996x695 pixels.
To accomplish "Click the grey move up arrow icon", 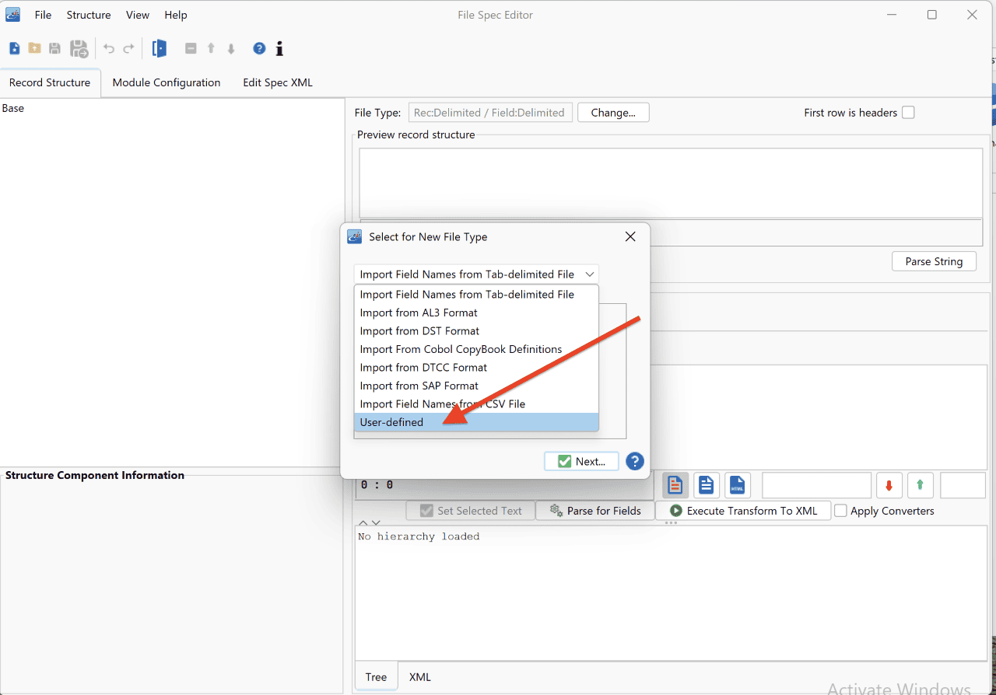I will (211, 49).
